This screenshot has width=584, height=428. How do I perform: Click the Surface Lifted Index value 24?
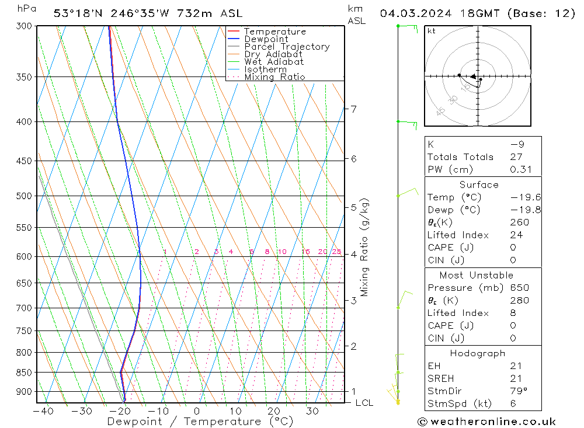tap(517, 235)
